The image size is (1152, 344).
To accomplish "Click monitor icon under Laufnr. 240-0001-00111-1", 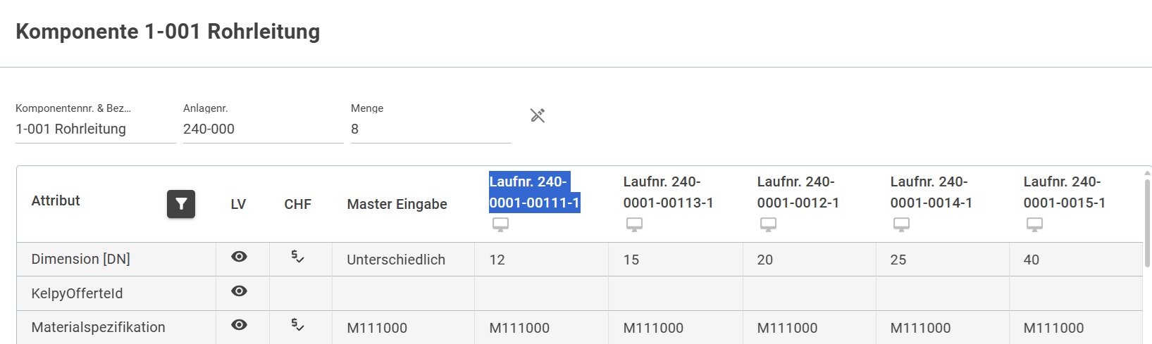I will click(x=500, y=224).
